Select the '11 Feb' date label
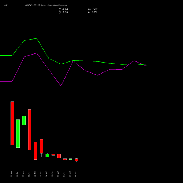Viewport: 183px width, 183px height. [x=76, y=174]
